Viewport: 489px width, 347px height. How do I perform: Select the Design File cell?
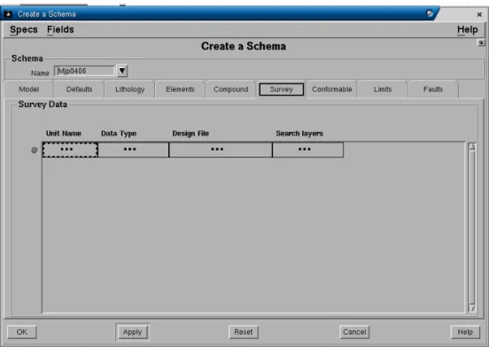(221, 150)
